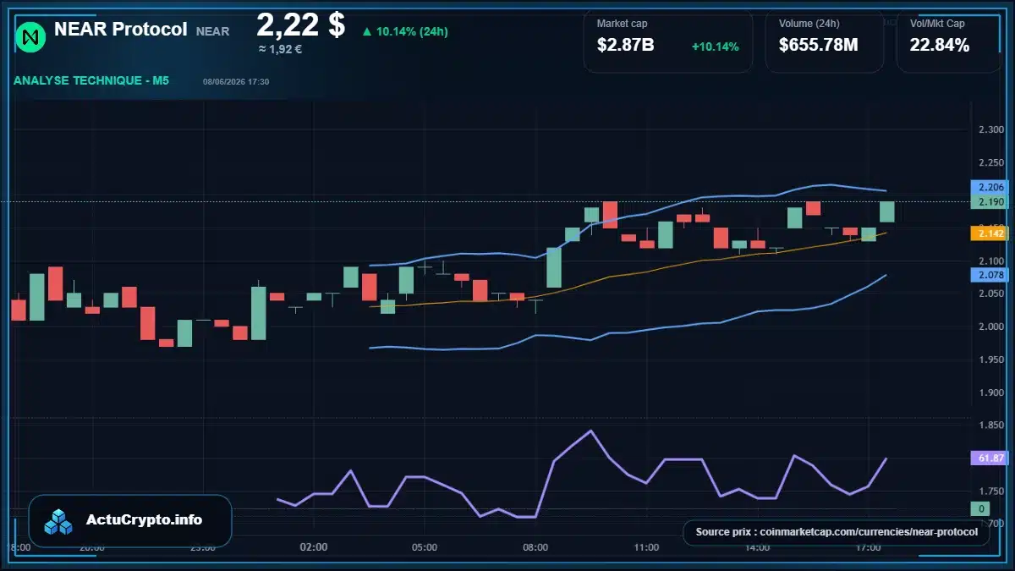Screen dimensions: 1015x571
Task: Click the 1.750 price axis label
Action: [990, 491]
